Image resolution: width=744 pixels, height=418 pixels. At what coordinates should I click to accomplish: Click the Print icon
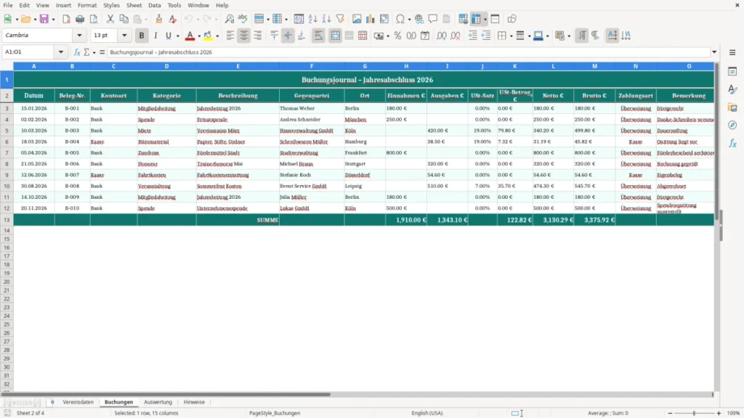click(80, 19)
